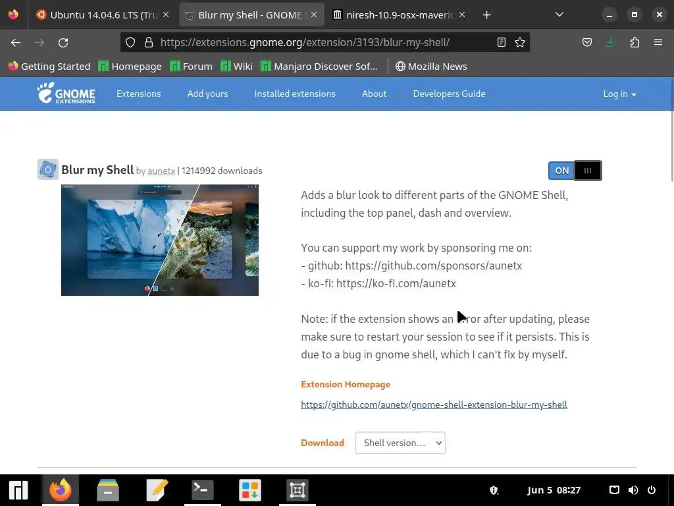Image resolution: width=674 pixels, height=506 pixels.
Task: Go back using the back arrow
Action: pyautogui.click(x=16, y=43)
